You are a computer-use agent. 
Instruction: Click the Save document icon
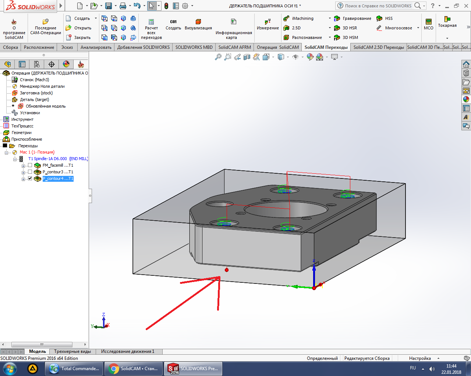(x=109, y=6)
